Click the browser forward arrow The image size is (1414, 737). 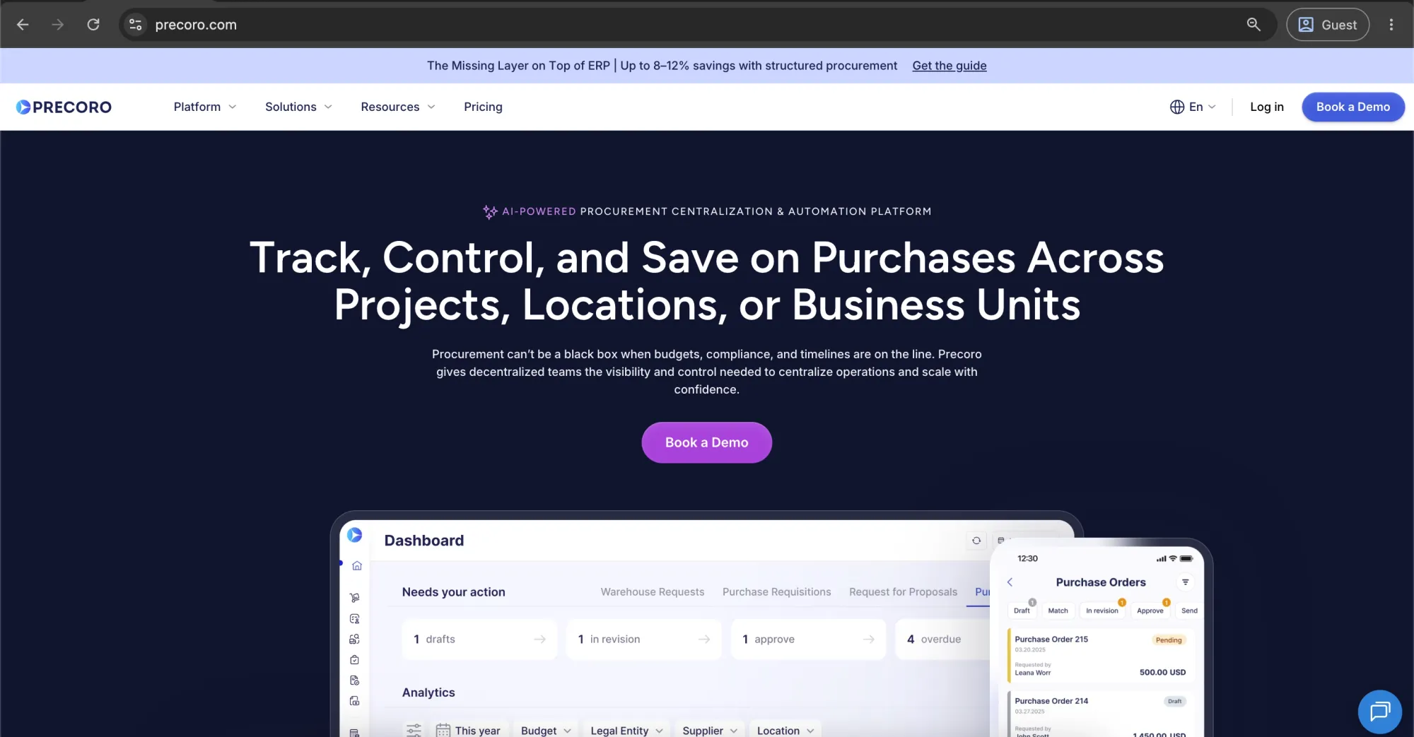(x=58, y=25)
